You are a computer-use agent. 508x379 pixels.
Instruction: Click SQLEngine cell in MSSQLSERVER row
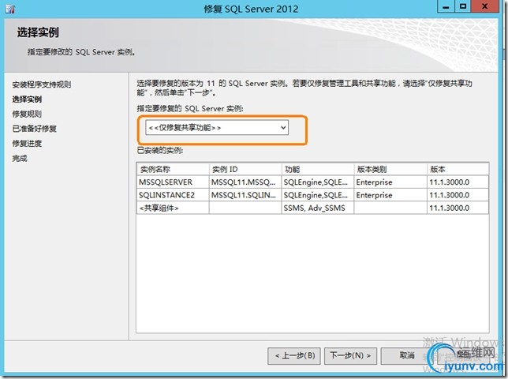point(318,182)
